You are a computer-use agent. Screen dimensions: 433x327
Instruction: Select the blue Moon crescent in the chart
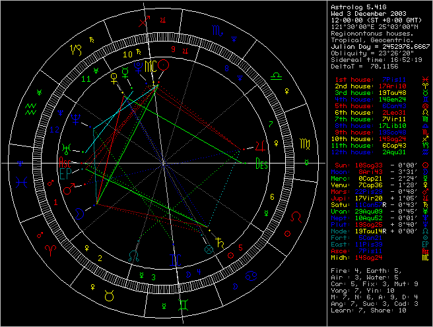79,212
